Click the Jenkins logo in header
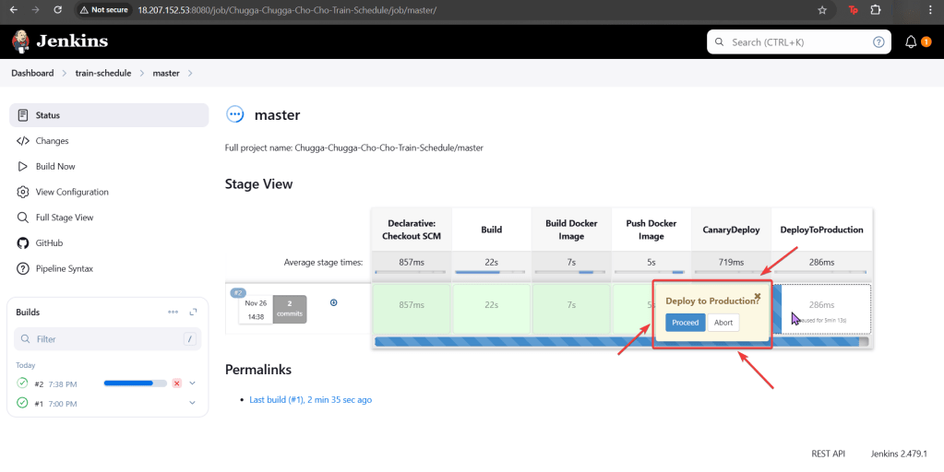944x472 pixels. [x=60, y=41]
